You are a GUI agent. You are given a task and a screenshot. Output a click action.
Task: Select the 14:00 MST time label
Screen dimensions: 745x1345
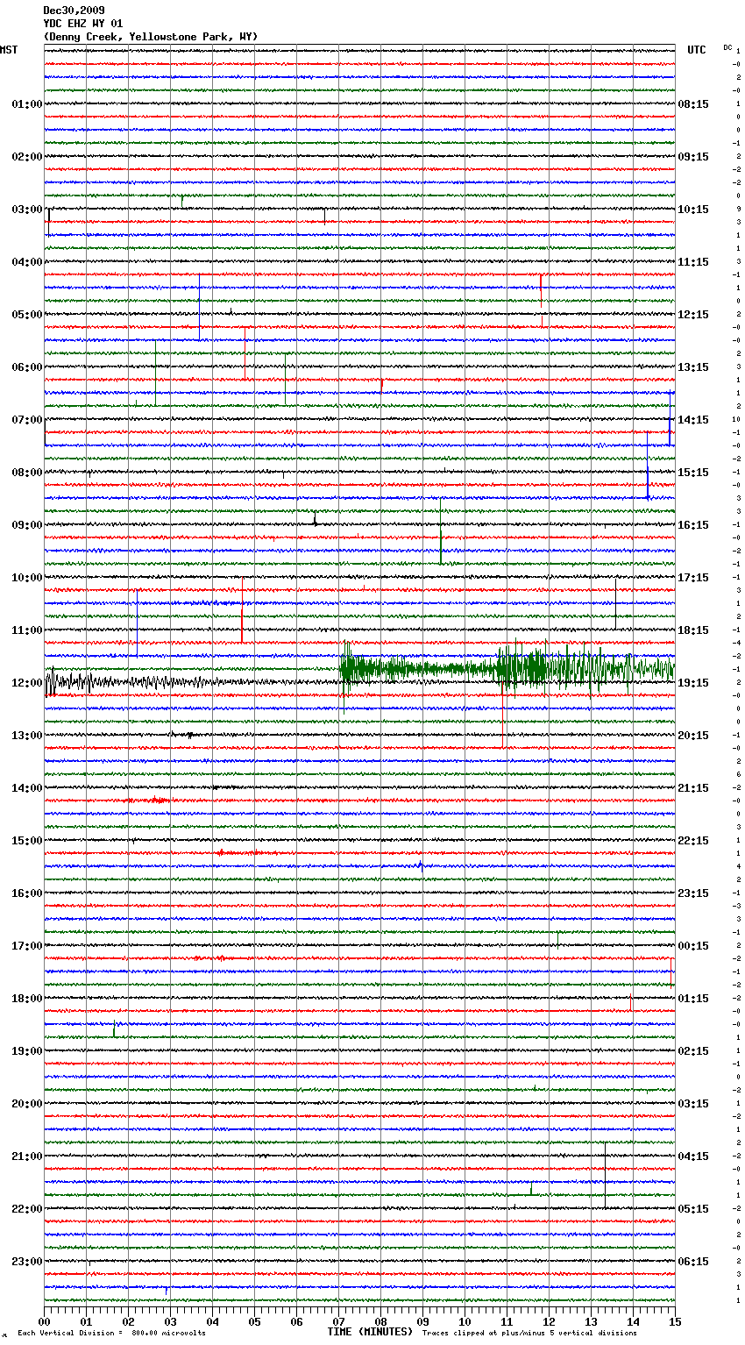pos(27,788)
